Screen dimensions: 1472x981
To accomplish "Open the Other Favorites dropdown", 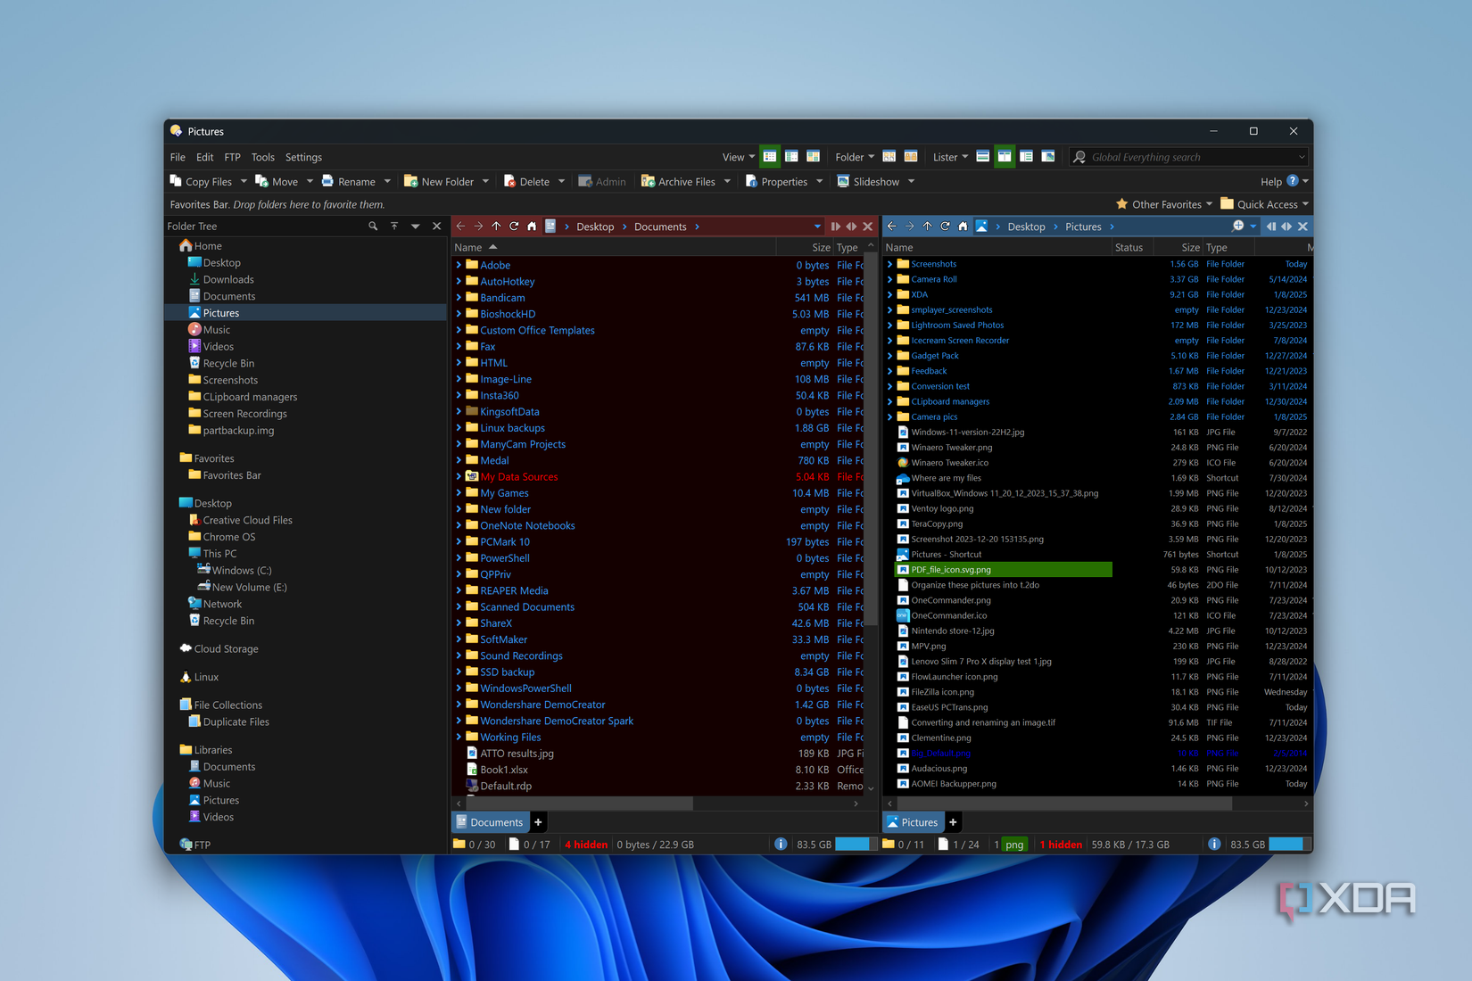I will pos(1164,203).
